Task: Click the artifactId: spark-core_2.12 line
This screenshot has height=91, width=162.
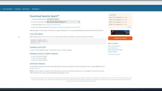Action: click(x=39, y=41)
